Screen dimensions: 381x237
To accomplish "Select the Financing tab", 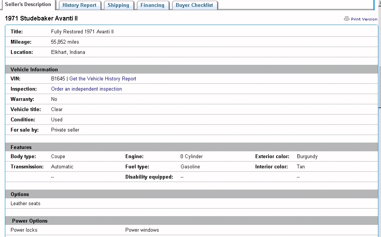I will [x=152, y=5].
